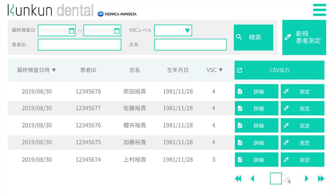The image size is (334, 195).
Task: Go to the next page
Action: (307, 179)
